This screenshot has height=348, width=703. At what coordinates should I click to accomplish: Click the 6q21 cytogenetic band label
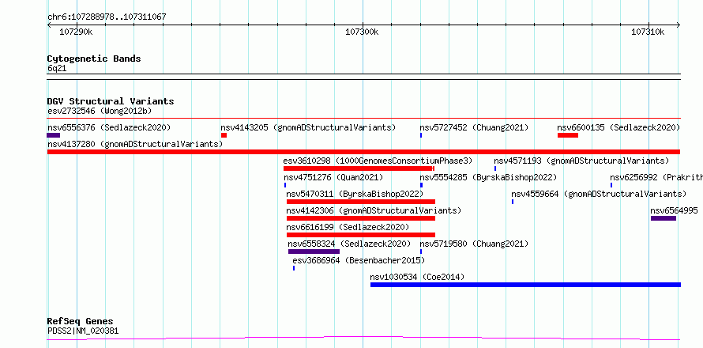click(x=57, y=69)
